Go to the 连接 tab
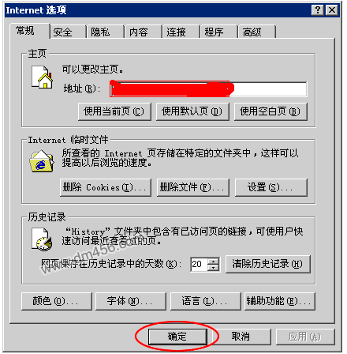The height and width of the screenshot is (354, 347). click(181, 32)
